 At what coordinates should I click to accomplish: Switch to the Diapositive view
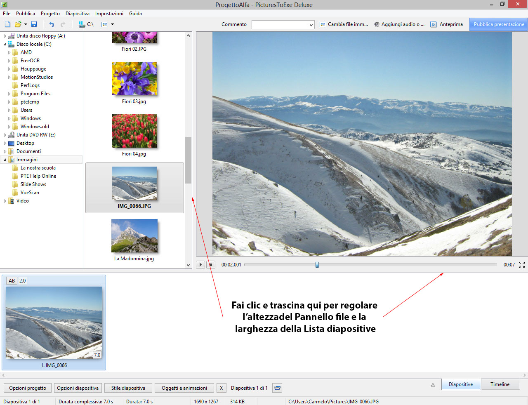click(x=460, y=384)
